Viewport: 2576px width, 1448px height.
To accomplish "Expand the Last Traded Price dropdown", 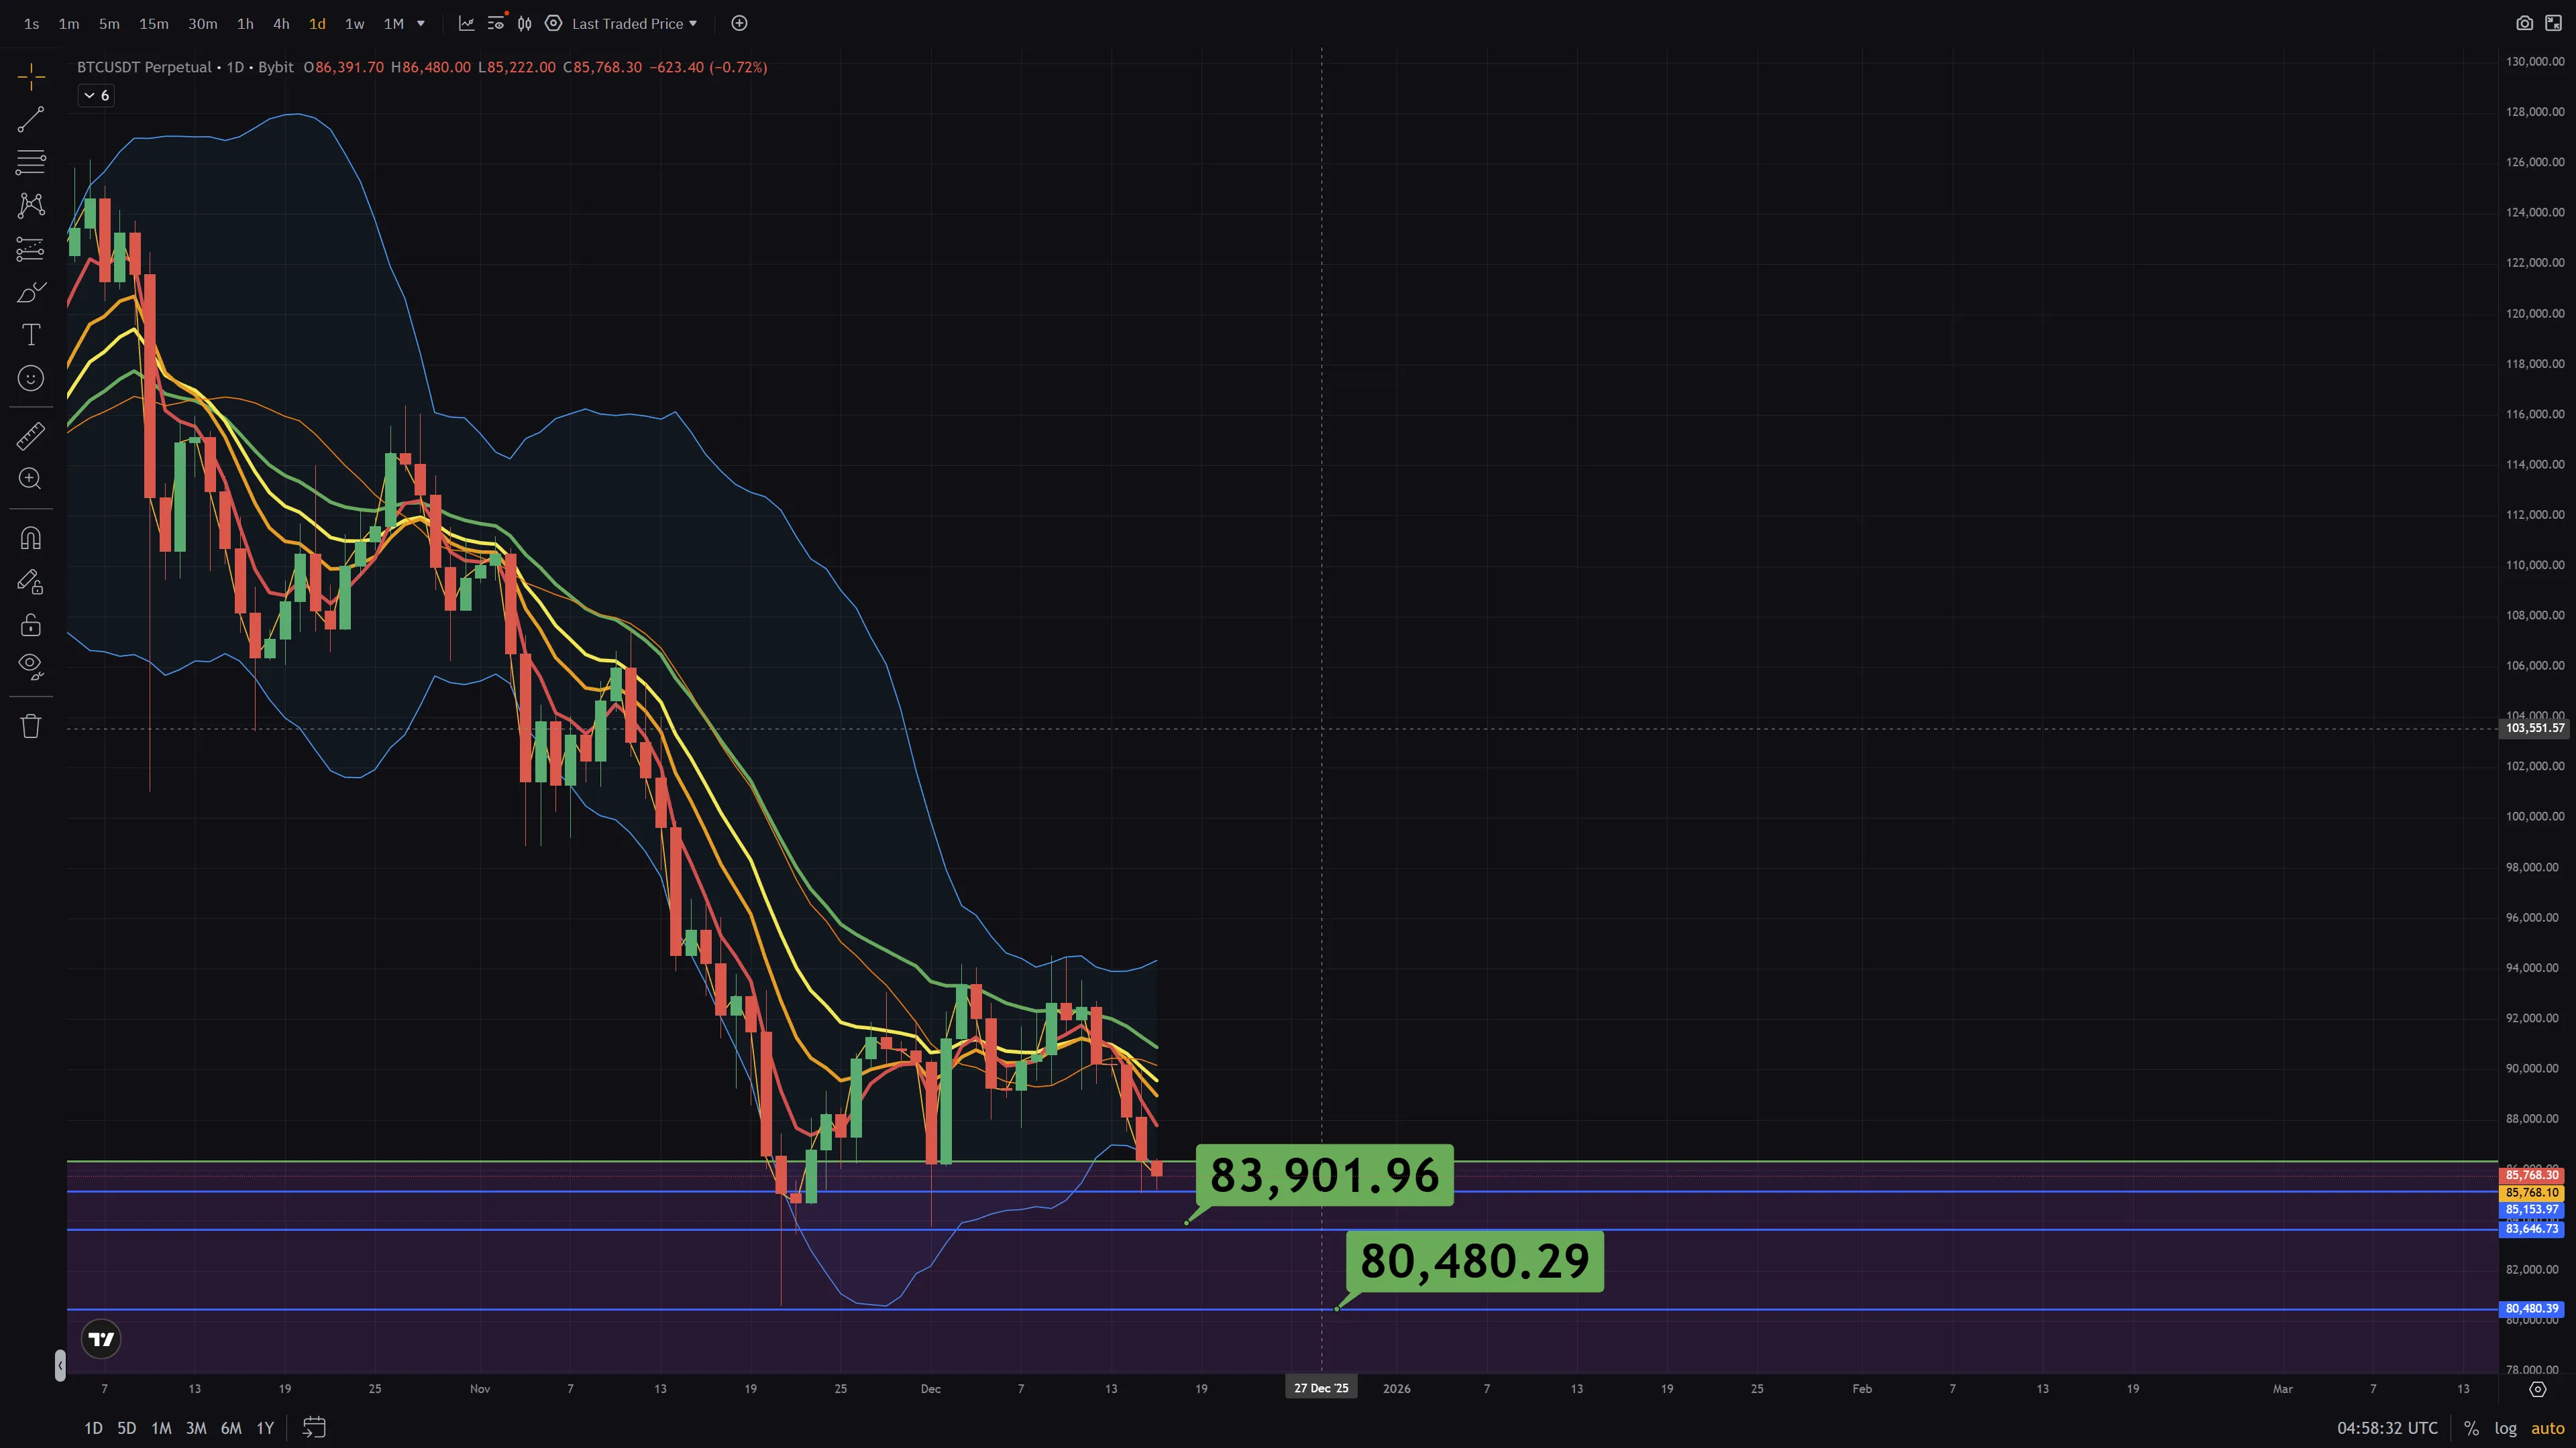I will click(x=634, y=23).
